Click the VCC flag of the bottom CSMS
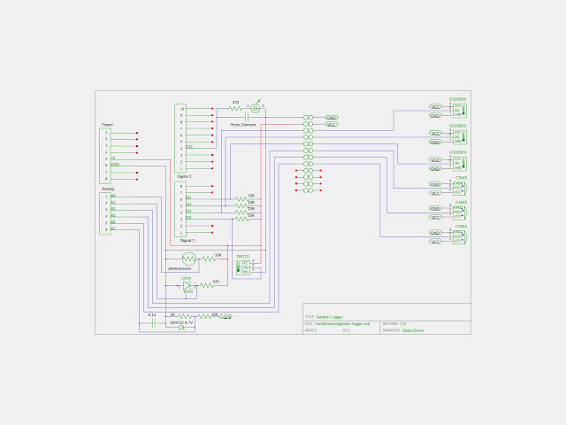The height and width of the screenshot is (425, 566). click(x=436, y=241)
